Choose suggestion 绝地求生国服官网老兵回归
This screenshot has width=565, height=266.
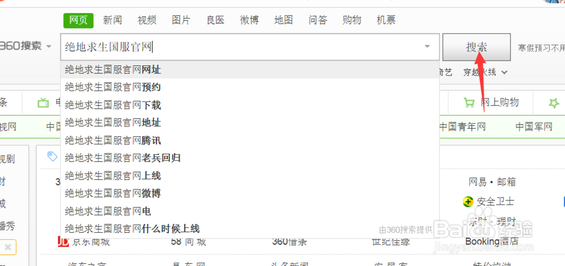250,158
